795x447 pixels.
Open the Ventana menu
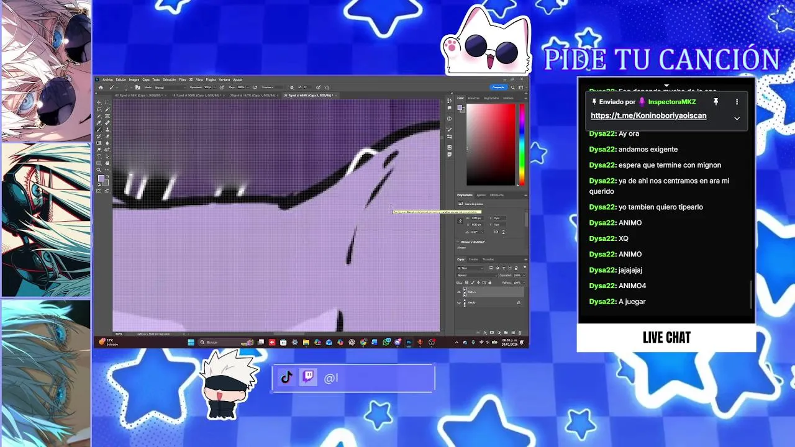[224, 79]
